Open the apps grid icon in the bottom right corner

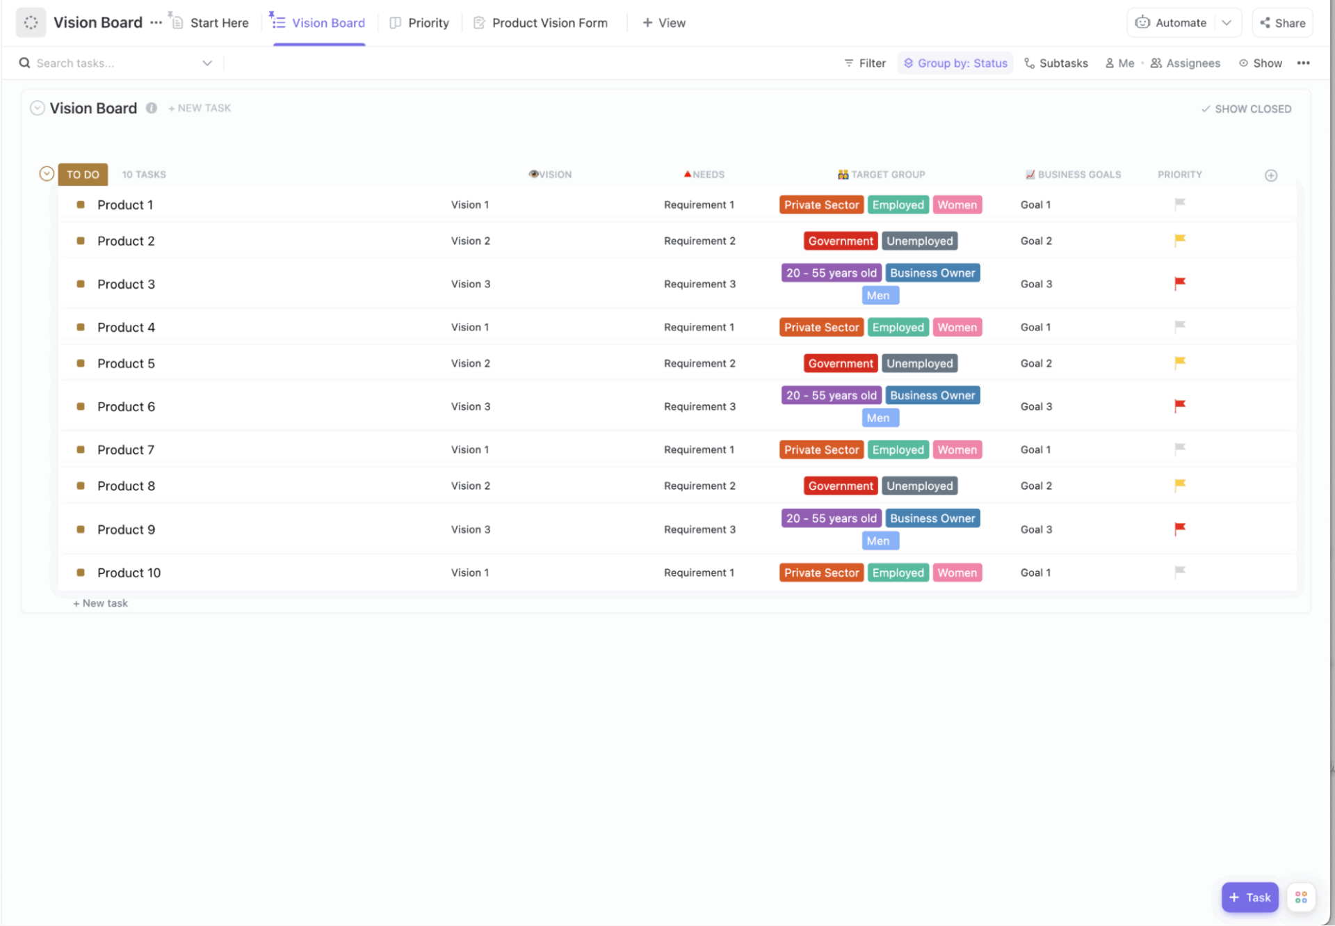coord(1300,897)
